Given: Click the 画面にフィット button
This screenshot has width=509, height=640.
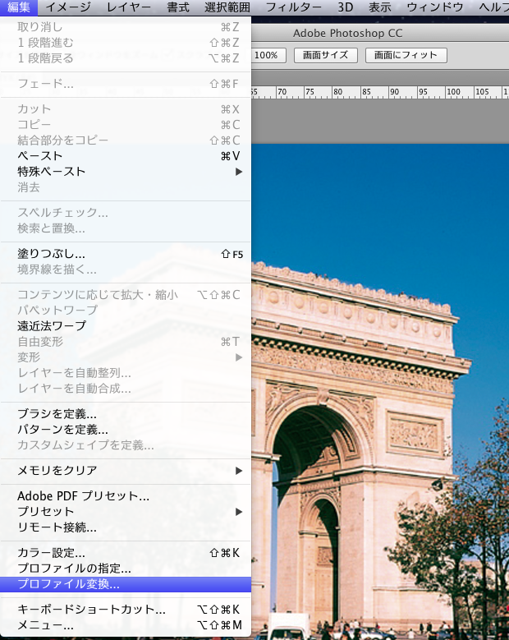Looking at the screenshot, I should 406,55.
